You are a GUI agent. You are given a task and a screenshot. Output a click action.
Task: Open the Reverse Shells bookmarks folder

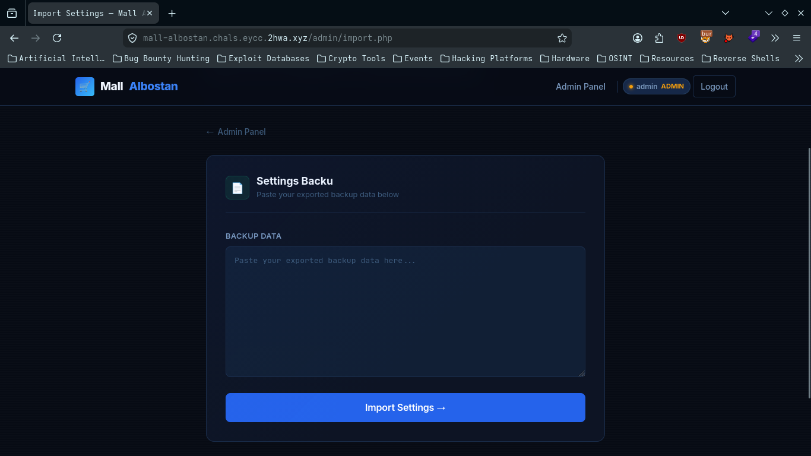click(740, 58)
